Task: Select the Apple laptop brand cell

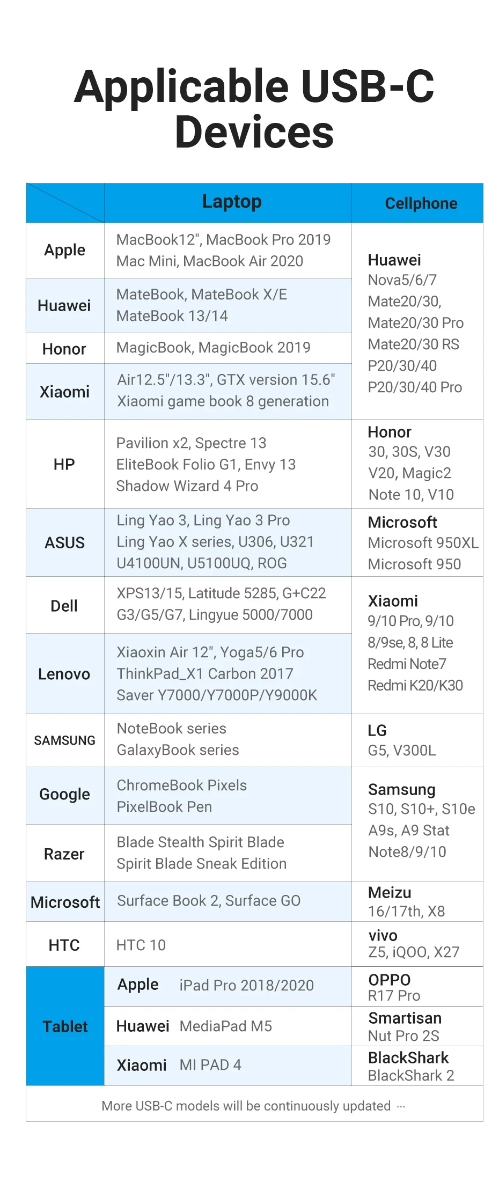Action: pos(65,250)
